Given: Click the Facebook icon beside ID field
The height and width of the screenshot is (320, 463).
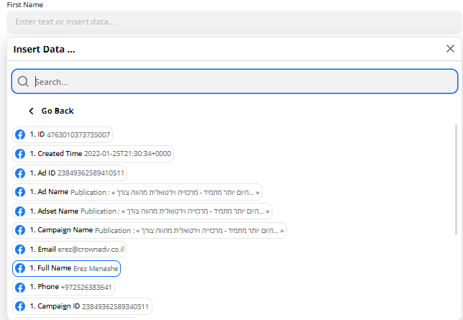Looking at the screenshot, I should coord(20,134).
